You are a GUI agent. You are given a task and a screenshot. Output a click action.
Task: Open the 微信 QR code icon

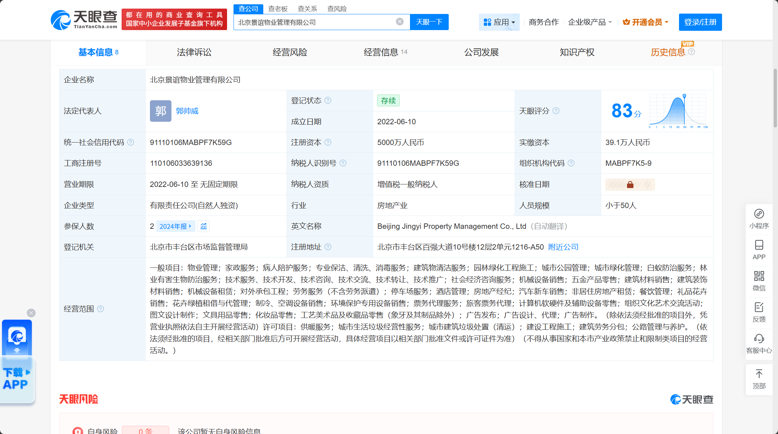point(759,281)
